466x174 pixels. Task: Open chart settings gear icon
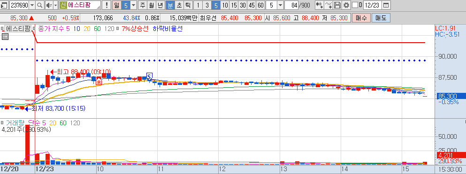coord(346,5)
